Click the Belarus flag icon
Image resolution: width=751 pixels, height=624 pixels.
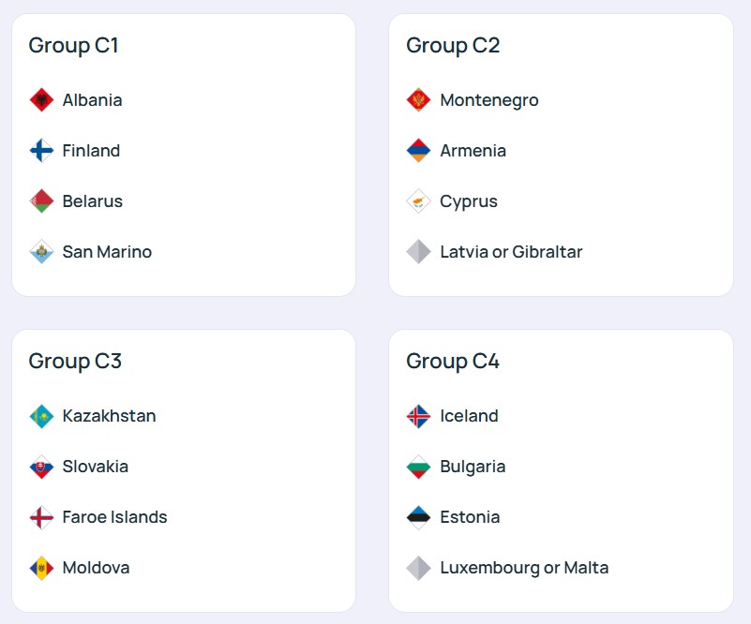(x=41, y=201)
